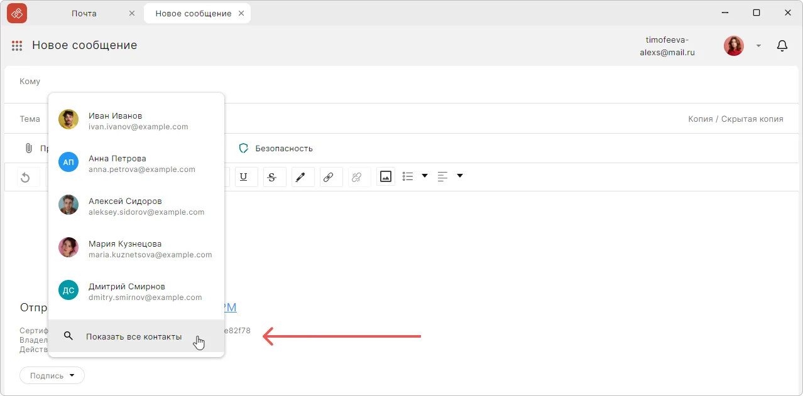Click Показать все контакты
803x396 pixels.
134,337
